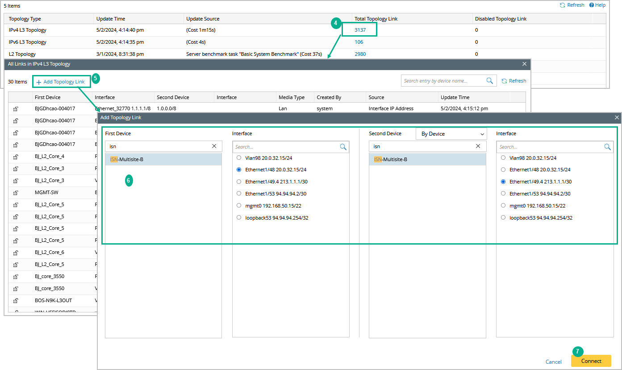Open the By Device dropdown

click(451, 134)
